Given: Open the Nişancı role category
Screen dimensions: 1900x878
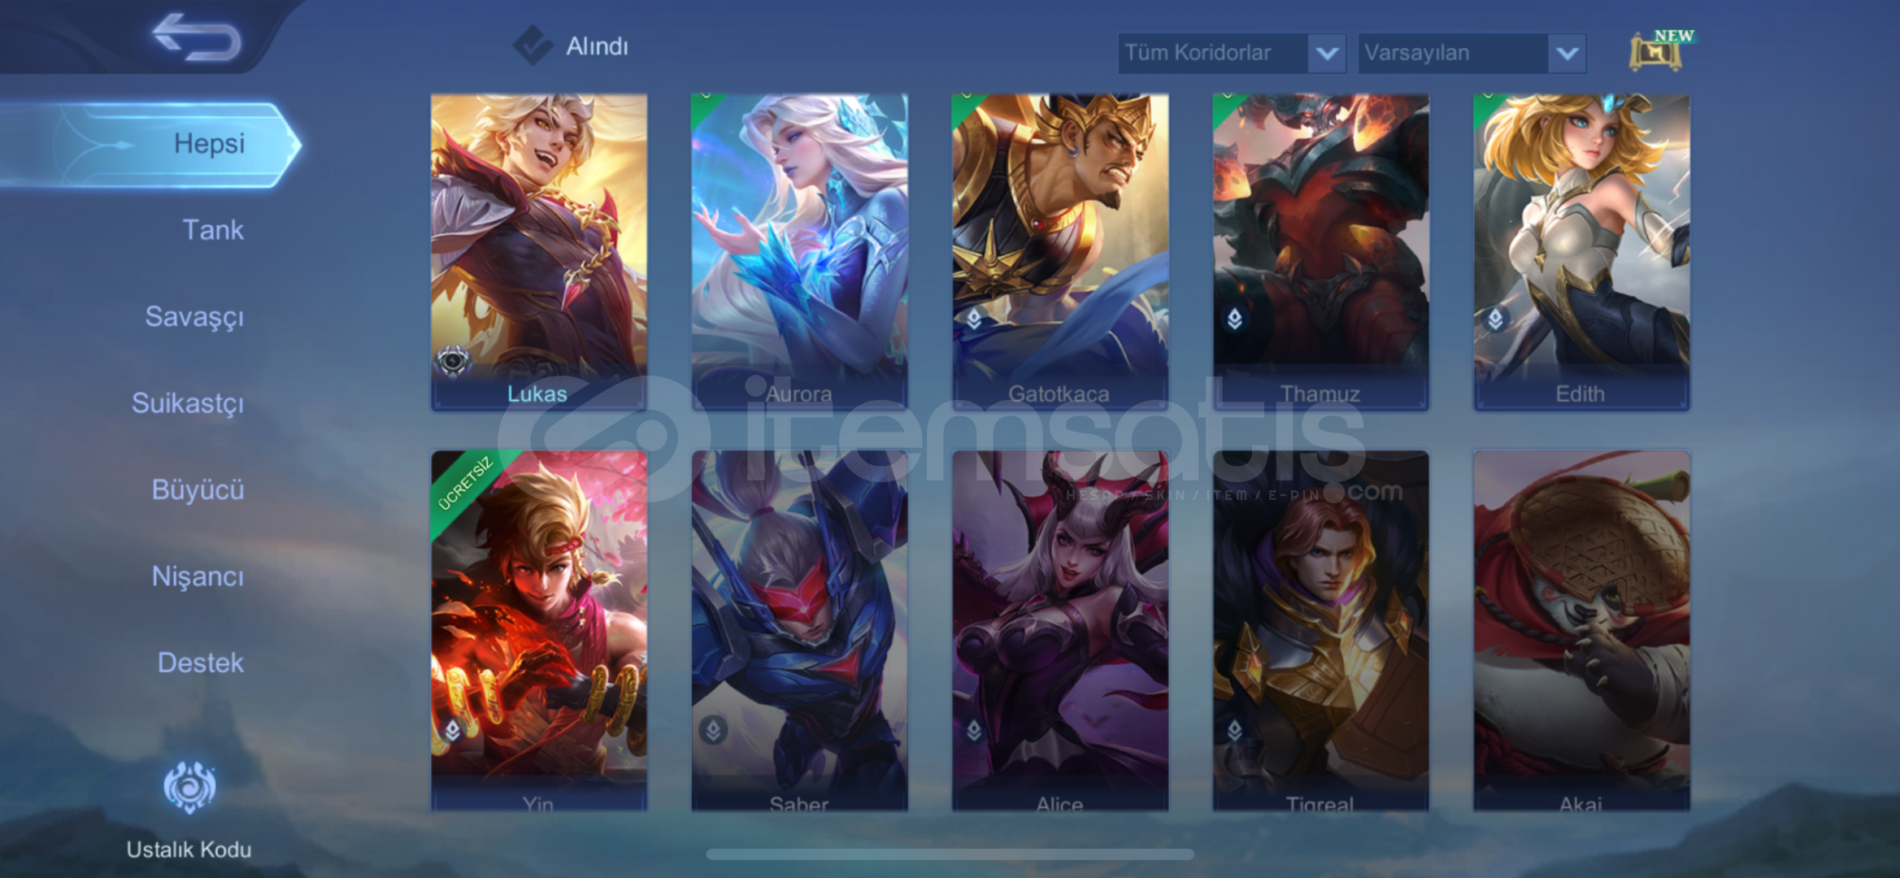Looking at the screenshot, I should point(198,576).
